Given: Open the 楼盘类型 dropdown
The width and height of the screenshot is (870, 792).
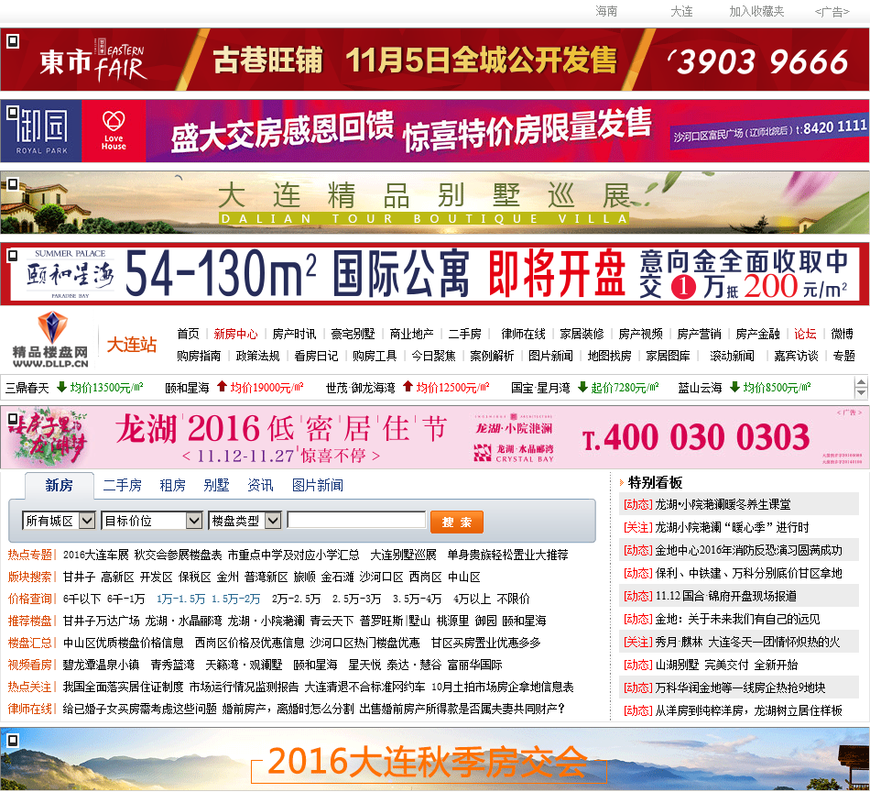Looking at the screenshot, I should 245,521.
